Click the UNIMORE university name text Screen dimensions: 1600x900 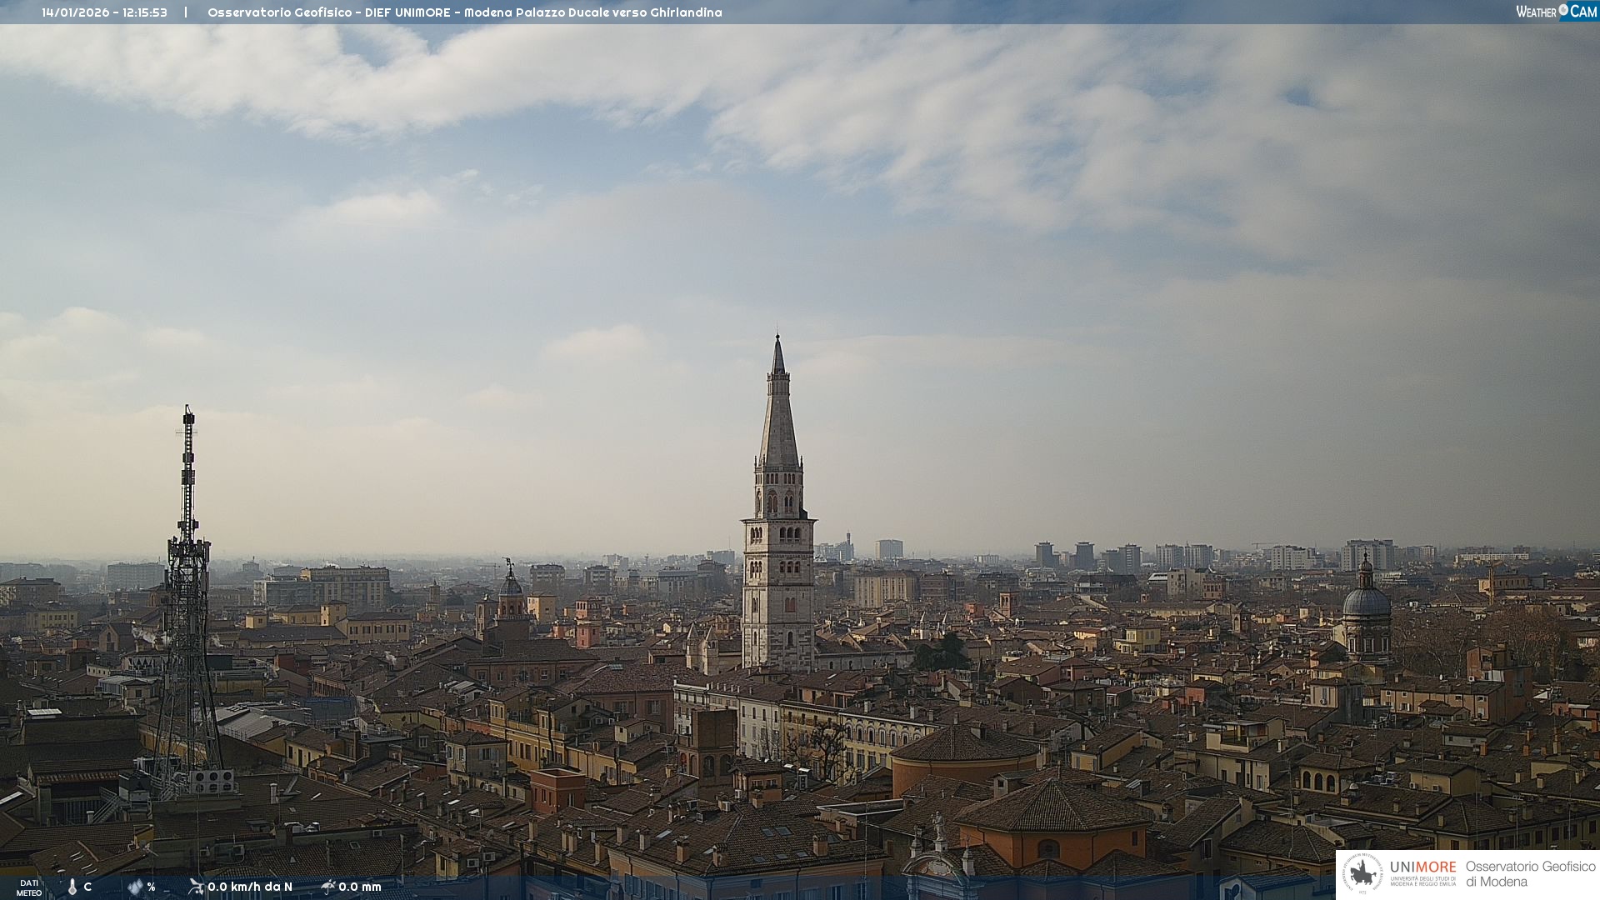click(1423, 867)
